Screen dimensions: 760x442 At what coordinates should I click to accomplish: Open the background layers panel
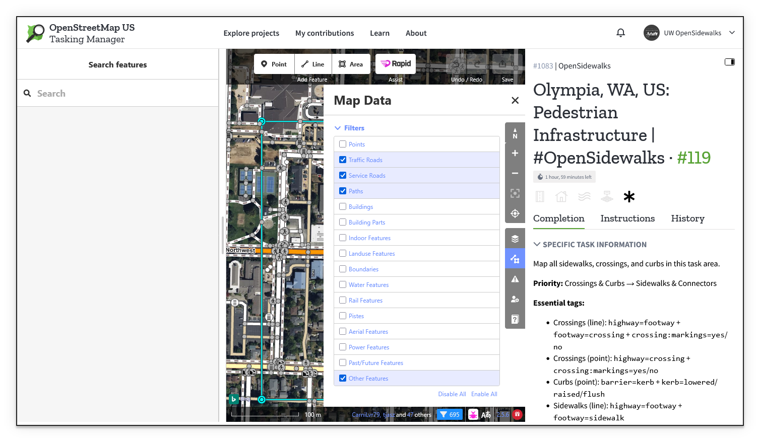click(x=515, y=238)
